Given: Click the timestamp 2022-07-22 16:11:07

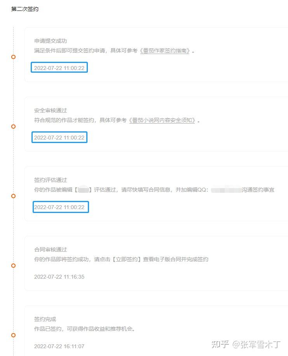Looking at the screenshot, I should pyautogui.click(x=59, y=346).
